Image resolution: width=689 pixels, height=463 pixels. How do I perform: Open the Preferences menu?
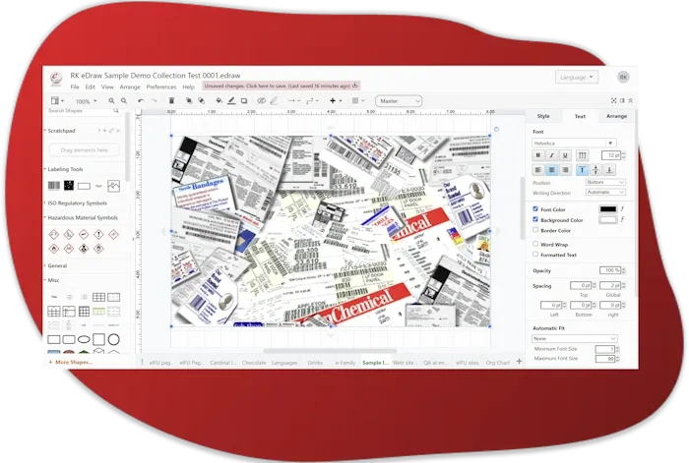point(161,87)
